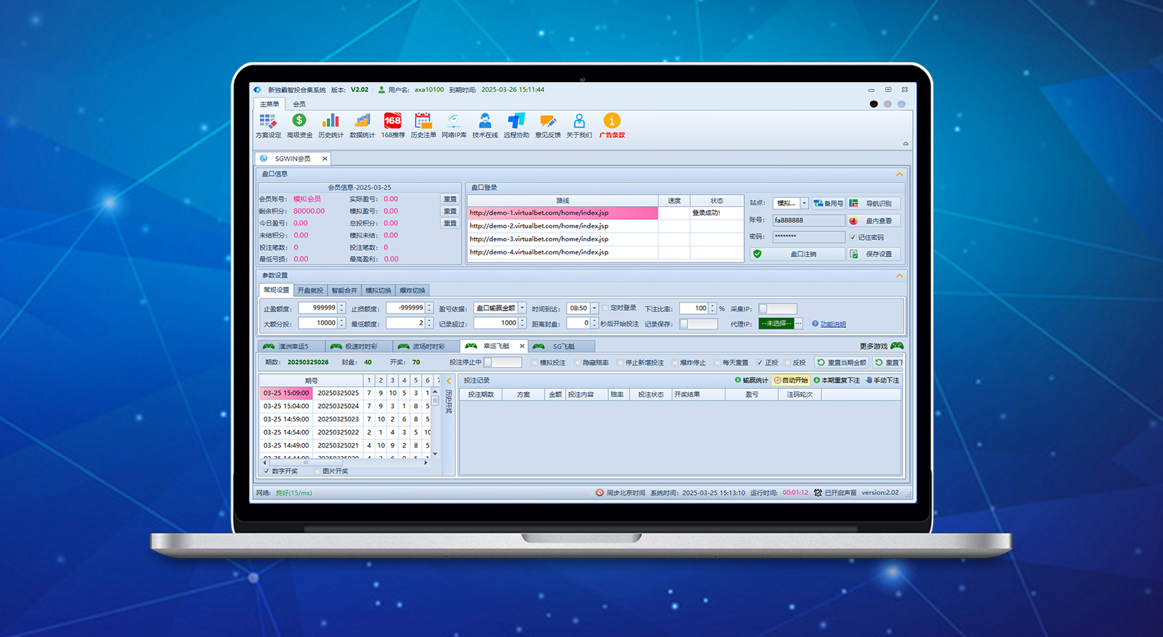Open the 功能说明 link
This screenshot has height=637, width=1163.
[832, 324]
